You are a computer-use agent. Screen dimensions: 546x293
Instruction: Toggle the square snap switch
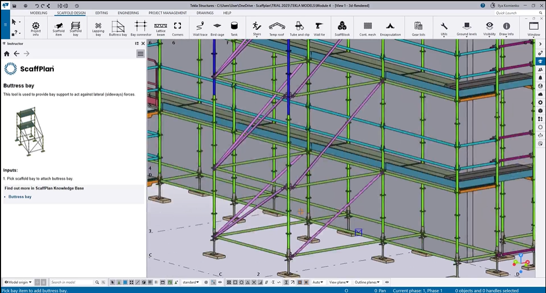click(x=235, y=282)
